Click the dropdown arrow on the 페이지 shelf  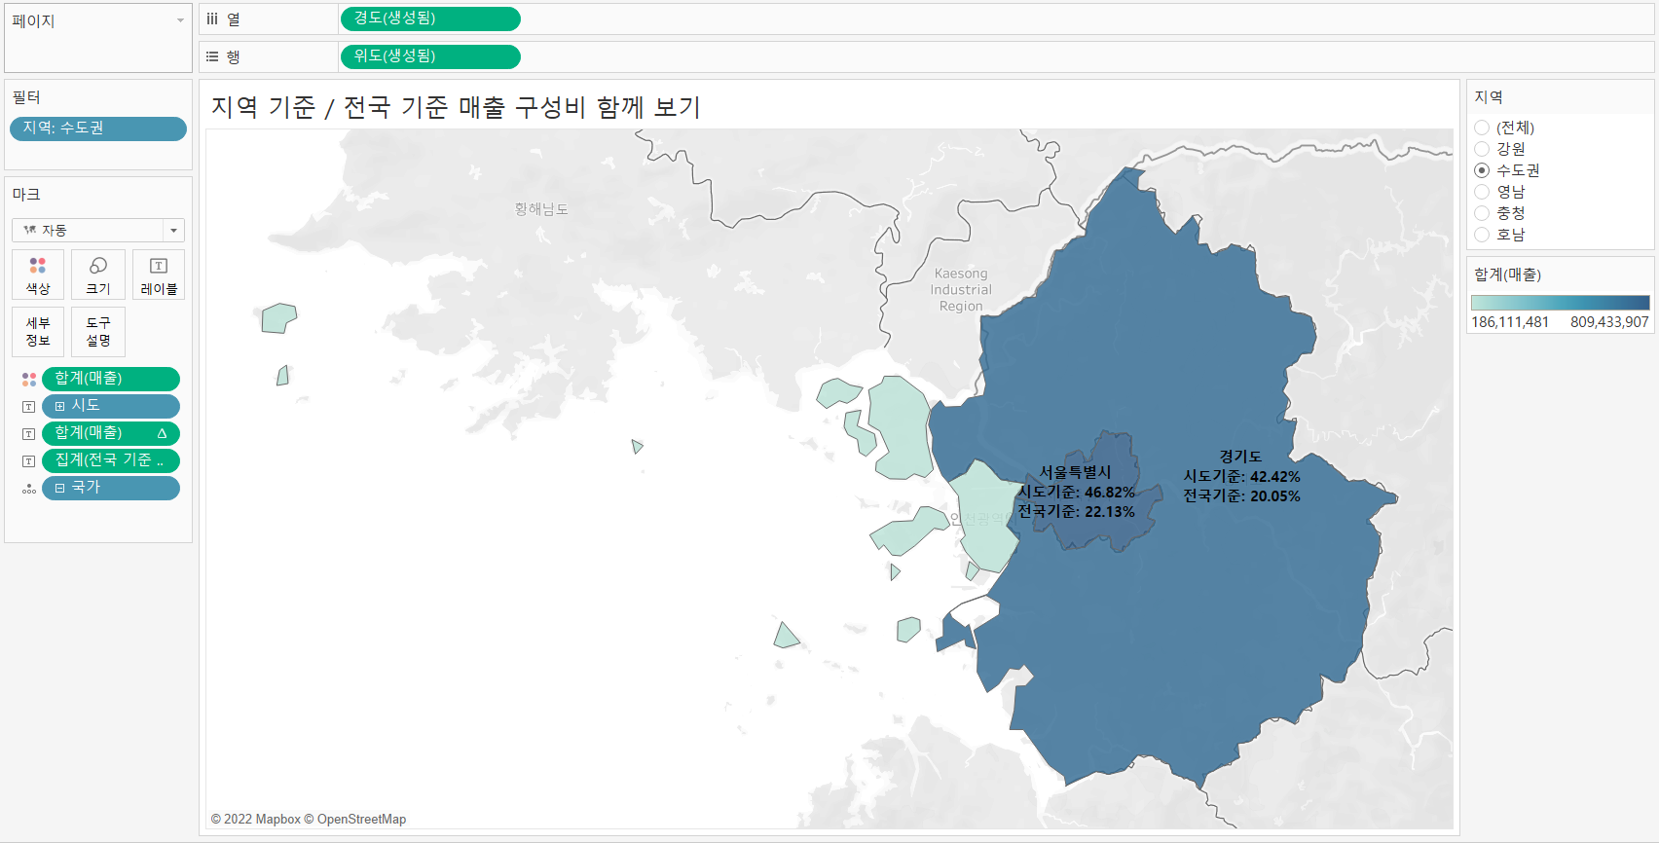click(180, 20)
